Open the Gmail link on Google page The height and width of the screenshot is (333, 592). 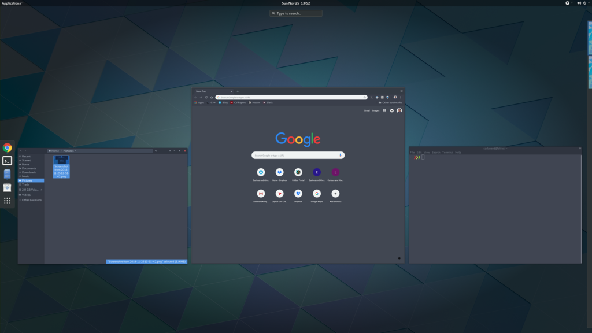point(367,110)
